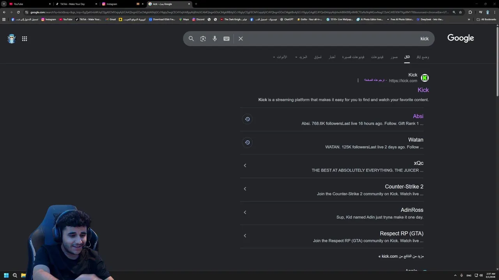Start voice search with microphone icon
Image resolution: width=499 pixels, height=280 pixels.
tap(215, 38)
